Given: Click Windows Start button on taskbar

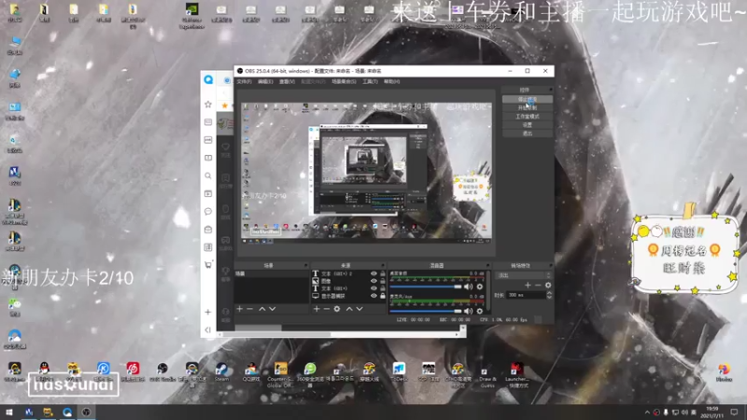Looking at the screenshot, I should (9, 412).
